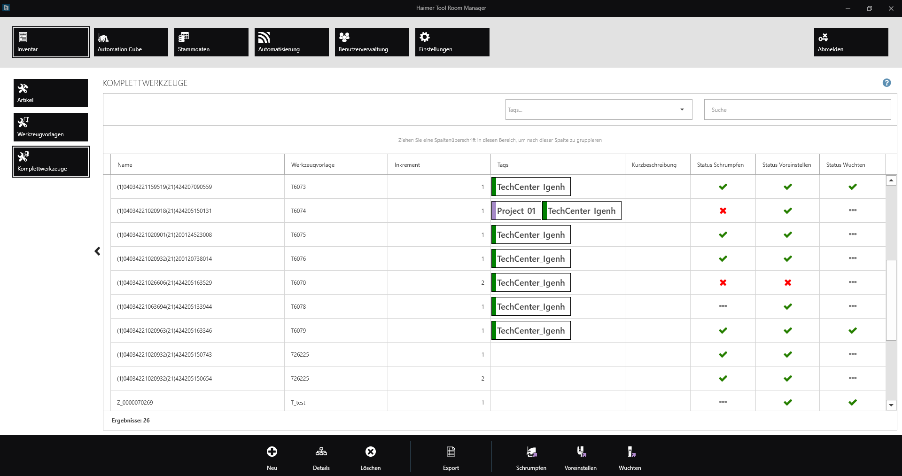Image resolution: width=902 pixels, height=476 pixels.
Task: Click red X Voreinstellen status for T6070
Action: point(788,283)
